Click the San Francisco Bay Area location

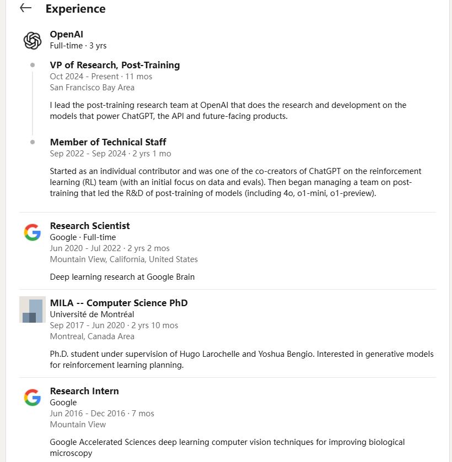tap(92, 88)
